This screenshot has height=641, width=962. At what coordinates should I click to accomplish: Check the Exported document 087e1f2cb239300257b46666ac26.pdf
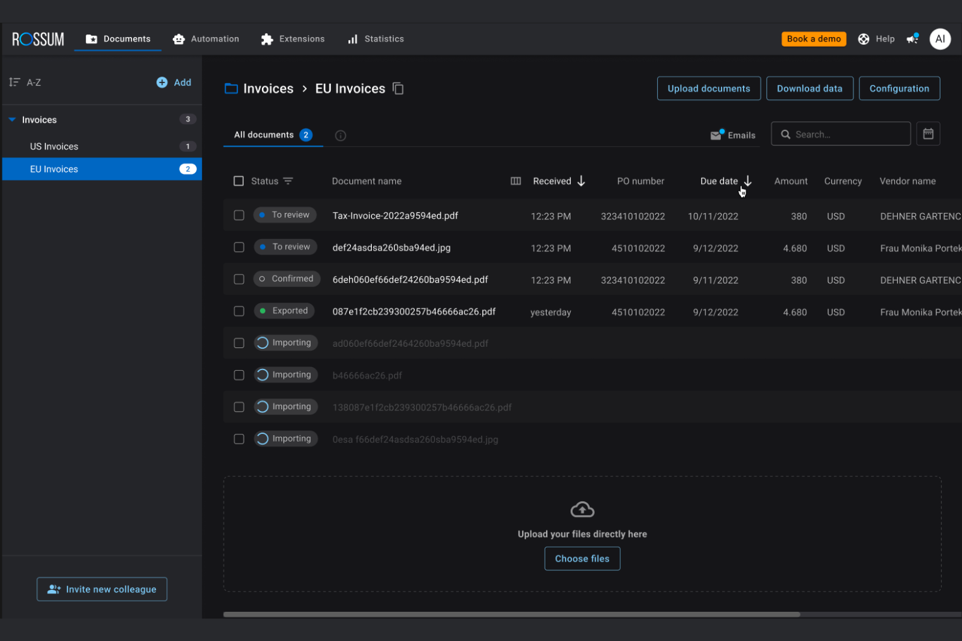[239, 311]
